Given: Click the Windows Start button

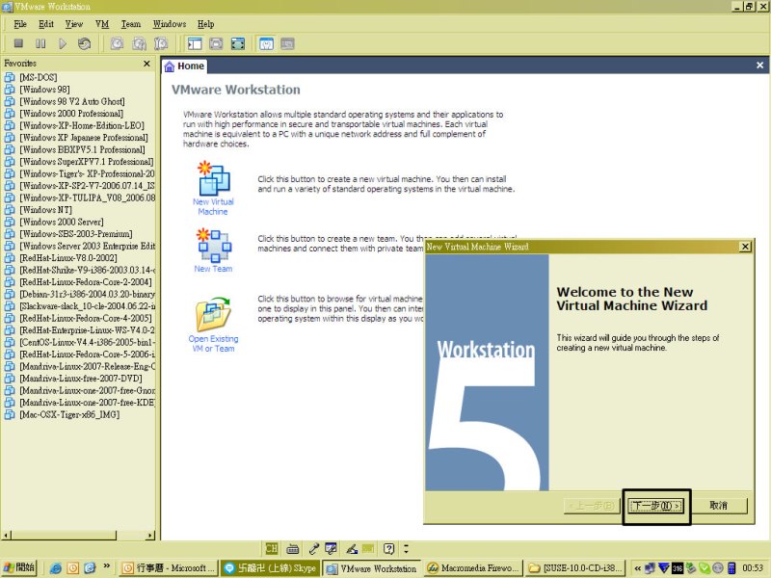Looking at the screenshot, I should [19, 567].
